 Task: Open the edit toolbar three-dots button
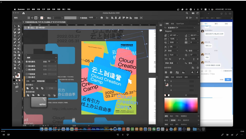pyautogui.click(x=17, y=91)
